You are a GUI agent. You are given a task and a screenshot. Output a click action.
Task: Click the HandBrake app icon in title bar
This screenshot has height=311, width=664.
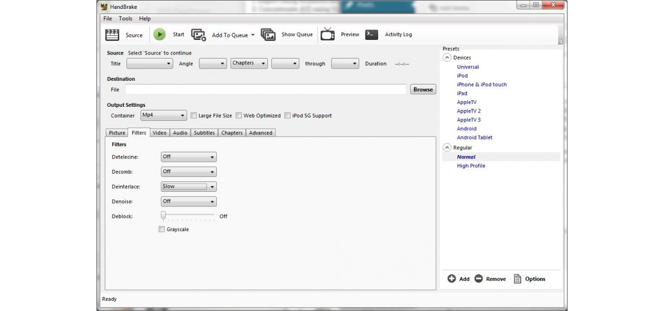104,7
